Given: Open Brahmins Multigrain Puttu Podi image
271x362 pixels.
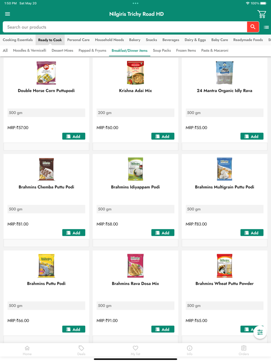Looking at the screenshot, I should pos(225,169).
